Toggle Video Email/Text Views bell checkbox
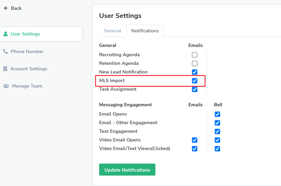Screen dimensions: 281x186 click(x=217, y=149)
